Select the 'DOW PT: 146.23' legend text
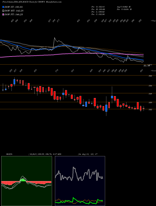Image resolution: width=156 pixels, height=206 pixels. click(x=13, y=14)
